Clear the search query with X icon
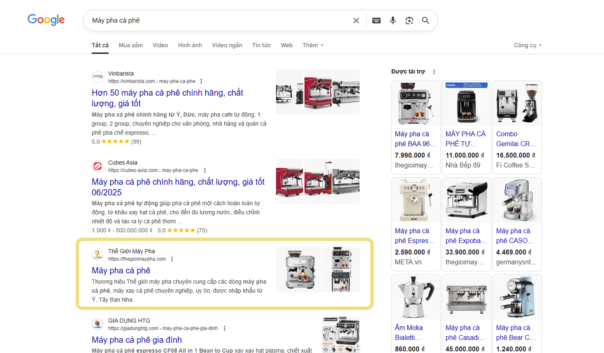 (x=356, y=21)
